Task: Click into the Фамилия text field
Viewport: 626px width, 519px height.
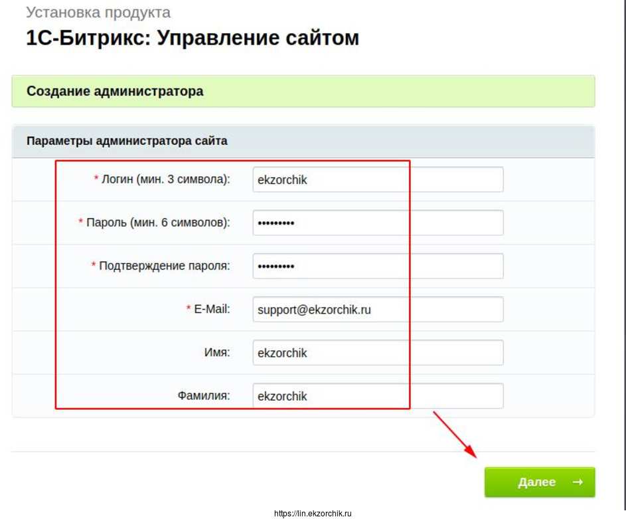Action: (x=377, y=396)
